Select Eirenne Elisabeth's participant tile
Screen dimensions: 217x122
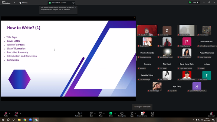click(x=187, y=53)
